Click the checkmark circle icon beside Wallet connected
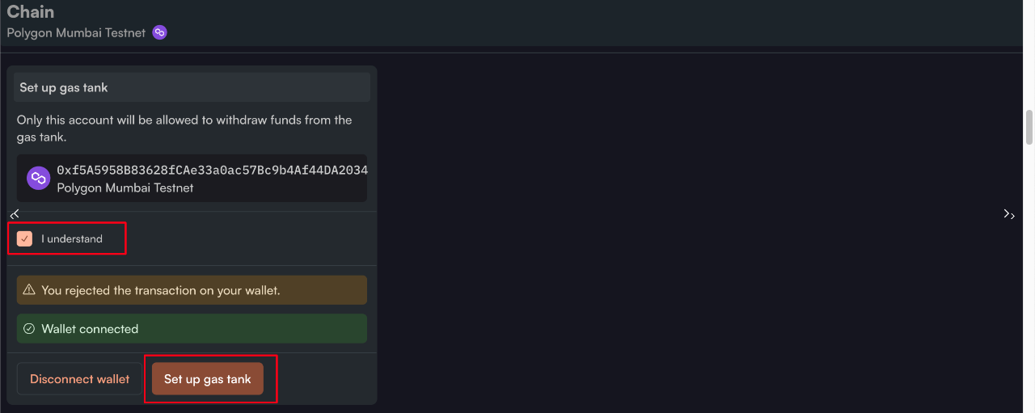1035x413 pixels. click(29, 329)
